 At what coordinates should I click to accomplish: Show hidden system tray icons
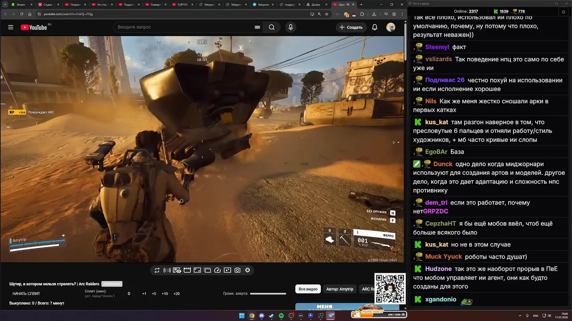(x=520, y=316)
